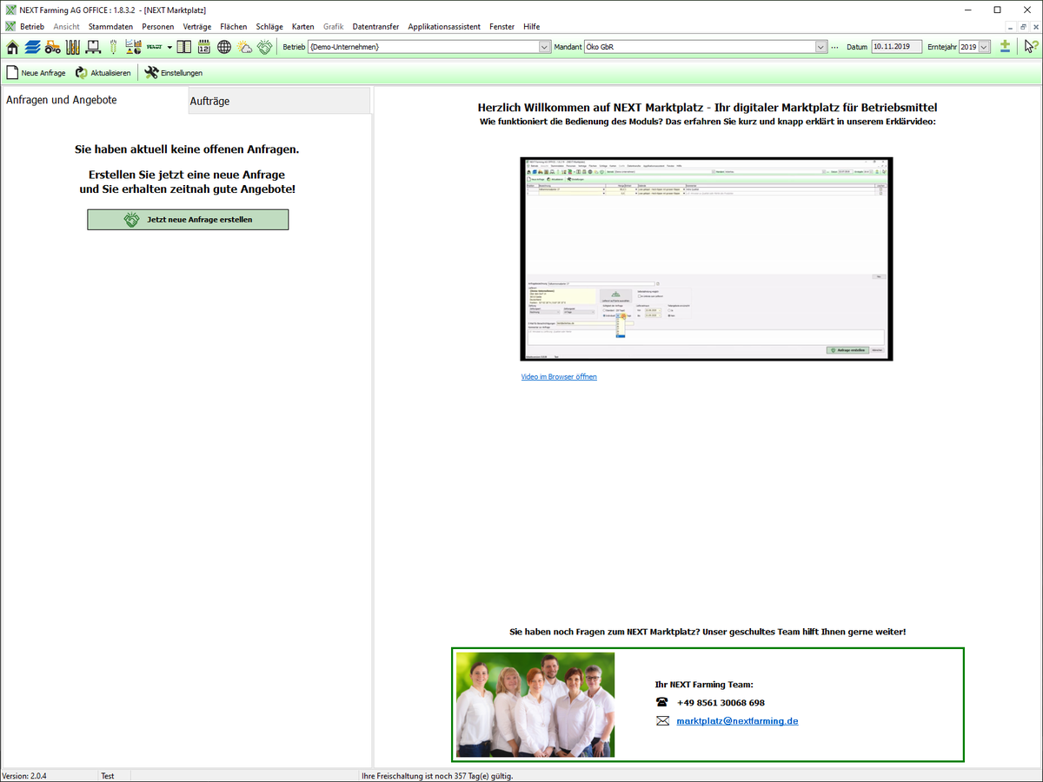Open the Stammdaten menu
This screenshot has height=782, width=1043.
tap(110, 27)
